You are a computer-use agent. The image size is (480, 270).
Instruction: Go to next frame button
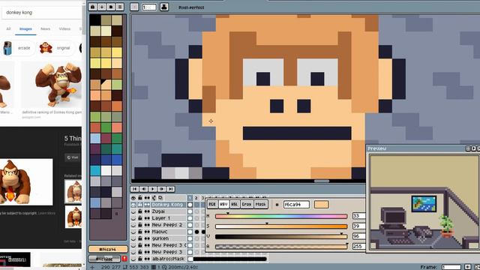pos(162,189)
